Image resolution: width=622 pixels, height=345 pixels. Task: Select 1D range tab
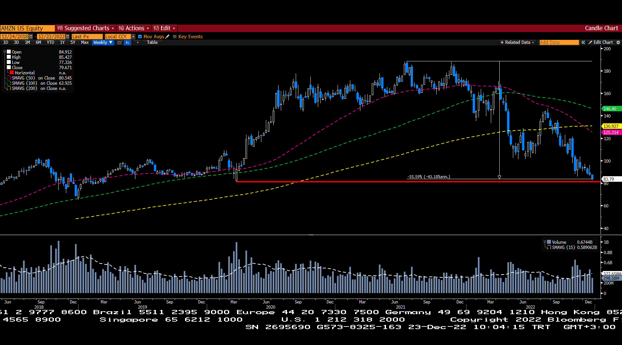(6, 43)
